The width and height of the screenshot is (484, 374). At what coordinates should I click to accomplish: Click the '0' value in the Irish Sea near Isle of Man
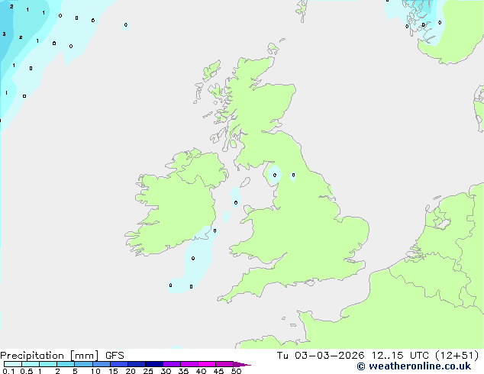[x=236, y=203]
